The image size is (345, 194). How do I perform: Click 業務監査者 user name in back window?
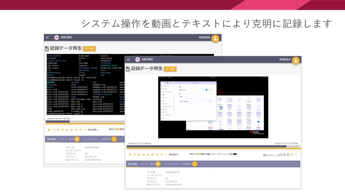point(204,37)
